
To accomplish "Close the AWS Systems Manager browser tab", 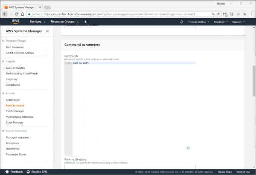I will point(40,7).
